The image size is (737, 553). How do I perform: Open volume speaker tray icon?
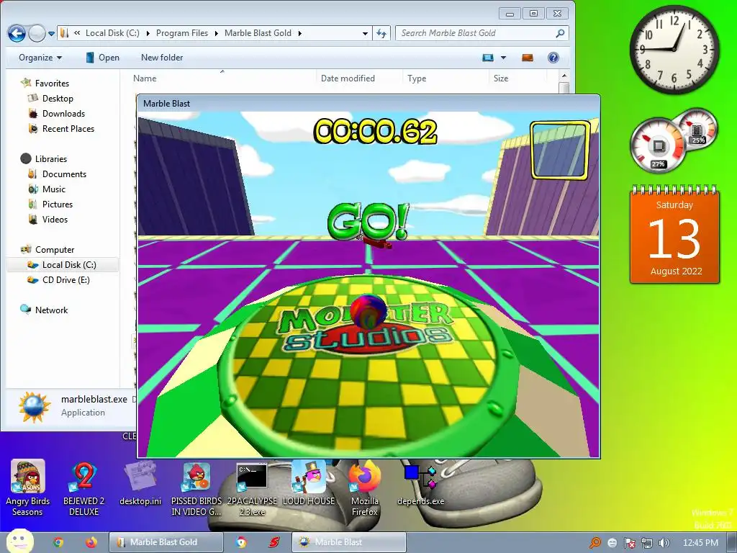click(x=664, y=543)
